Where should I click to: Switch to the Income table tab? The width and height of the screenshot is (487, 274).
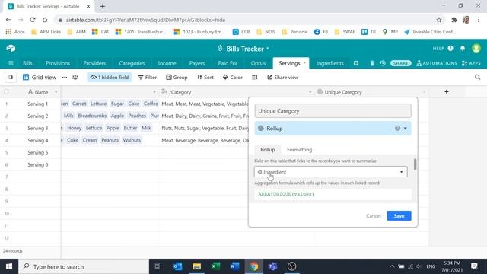tap(167, 63)
